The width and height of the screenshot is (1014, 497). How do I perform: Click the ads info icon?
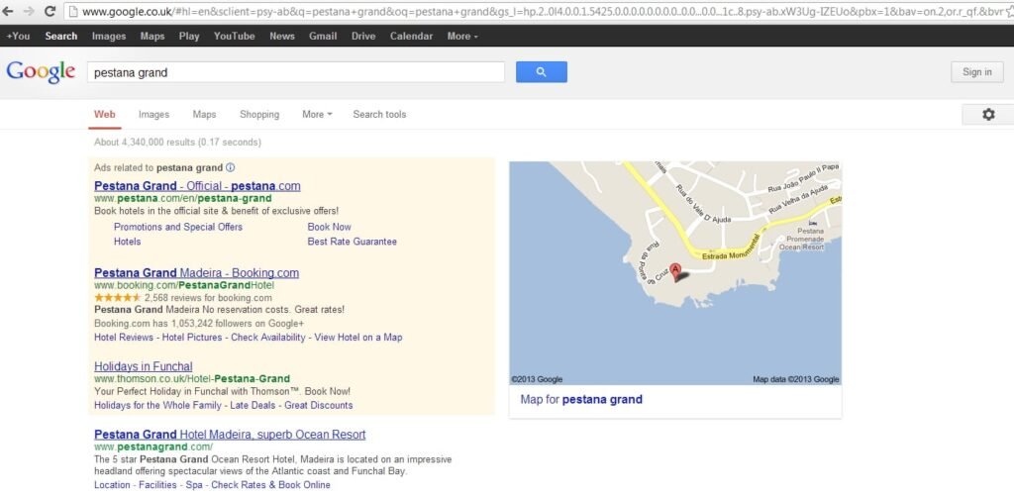[231, 168]
